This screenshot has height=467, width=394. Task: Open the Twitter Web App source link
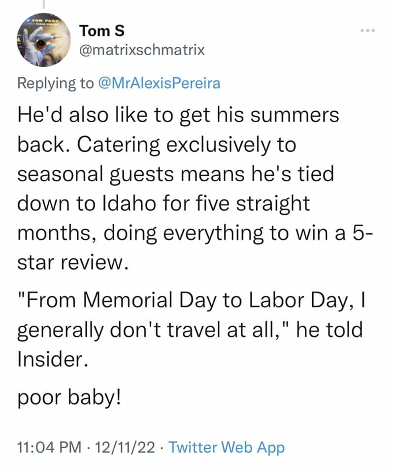point(227,447)
